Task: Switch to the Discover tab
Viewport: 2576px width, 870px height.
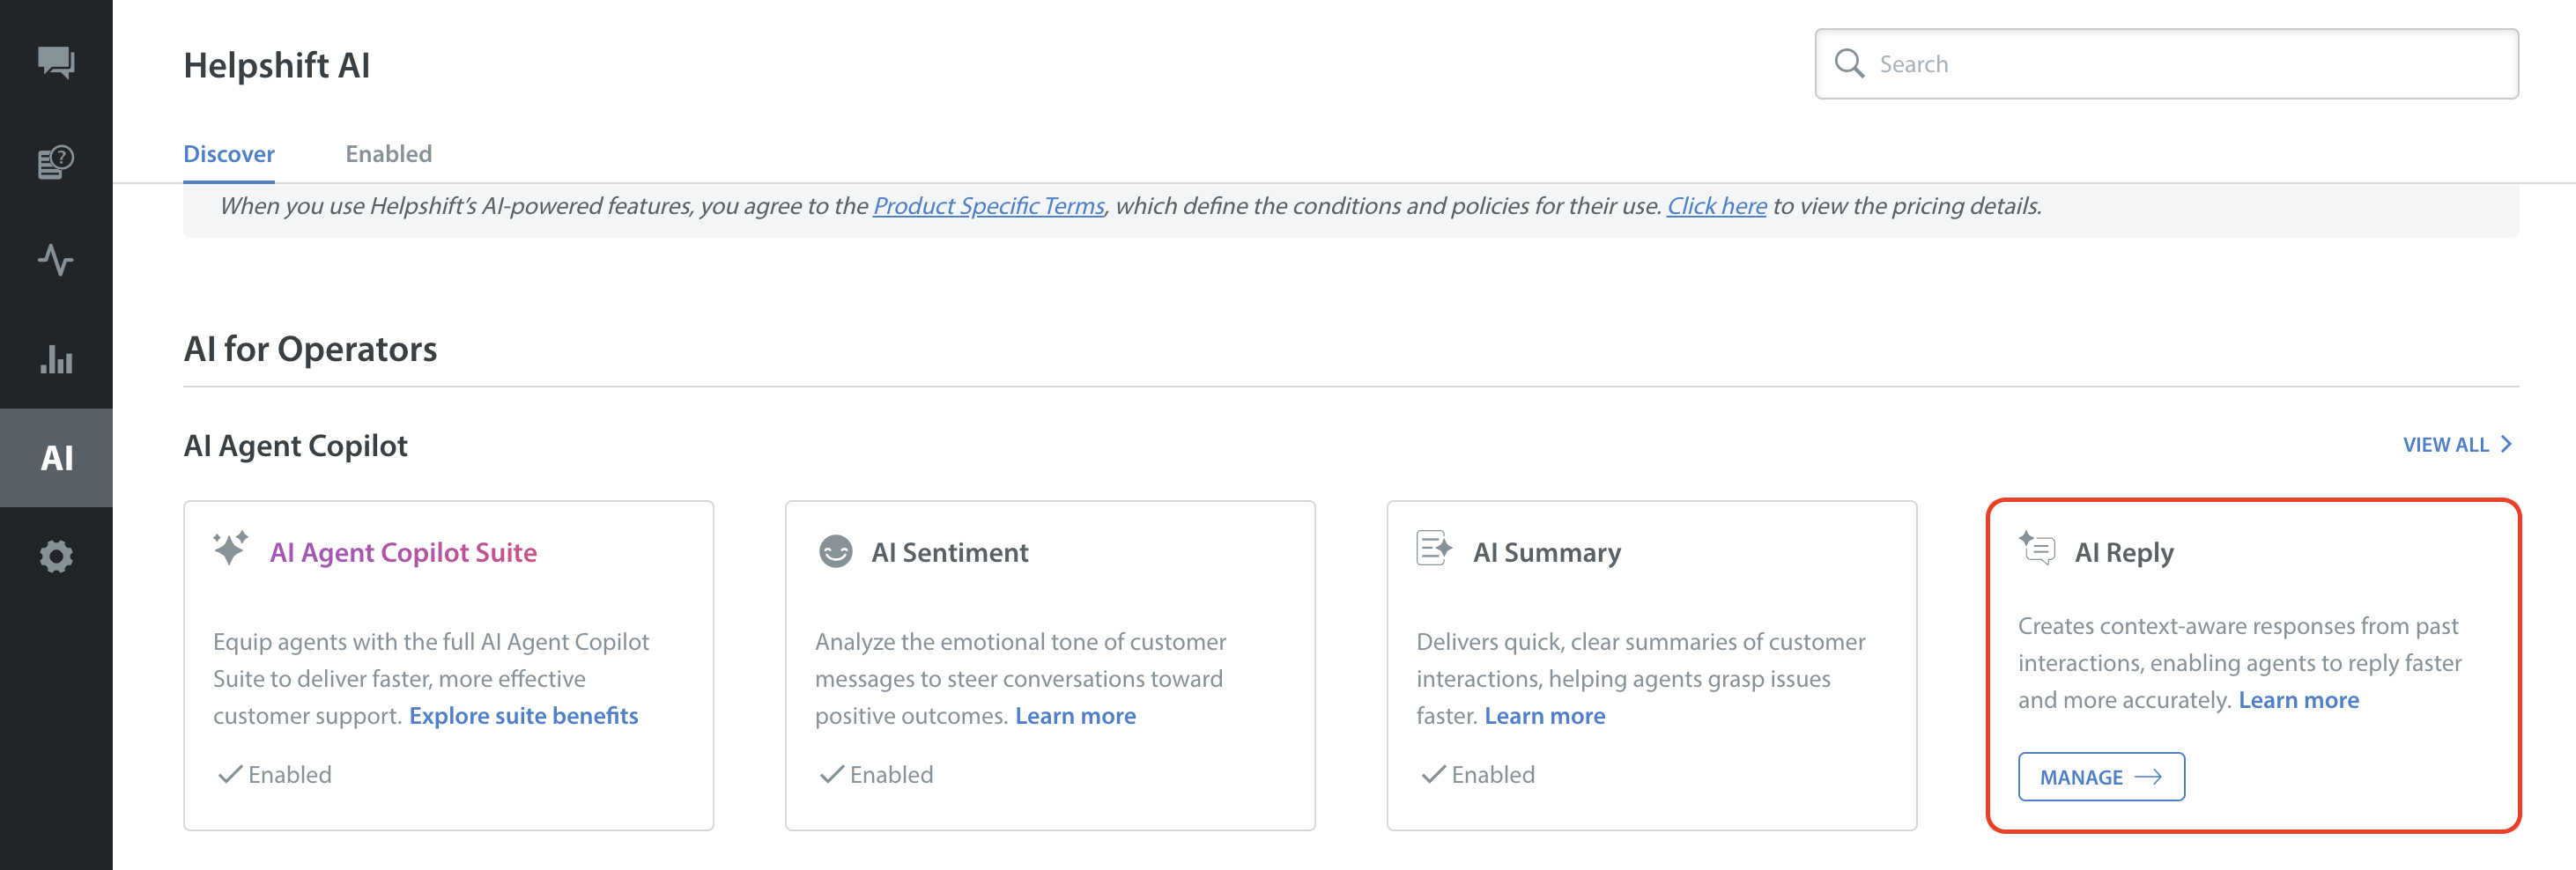Action: point(229,154)
